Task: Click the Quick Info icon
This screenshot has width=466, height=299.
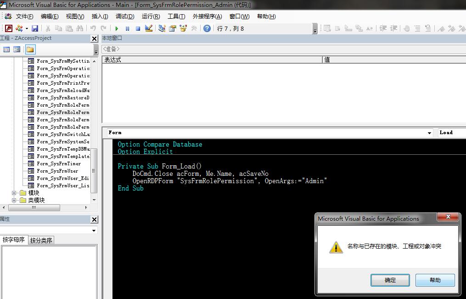Action: click(x=348, y=28)
